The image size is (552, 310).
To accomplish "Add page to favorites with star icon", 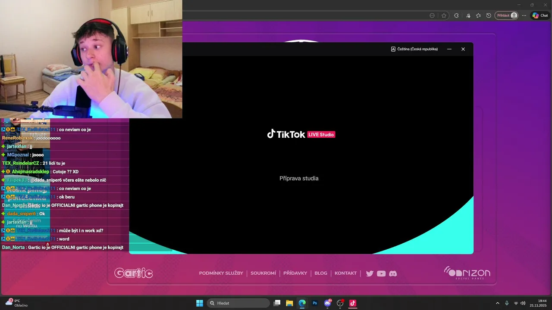I will [x=444, y=15].
